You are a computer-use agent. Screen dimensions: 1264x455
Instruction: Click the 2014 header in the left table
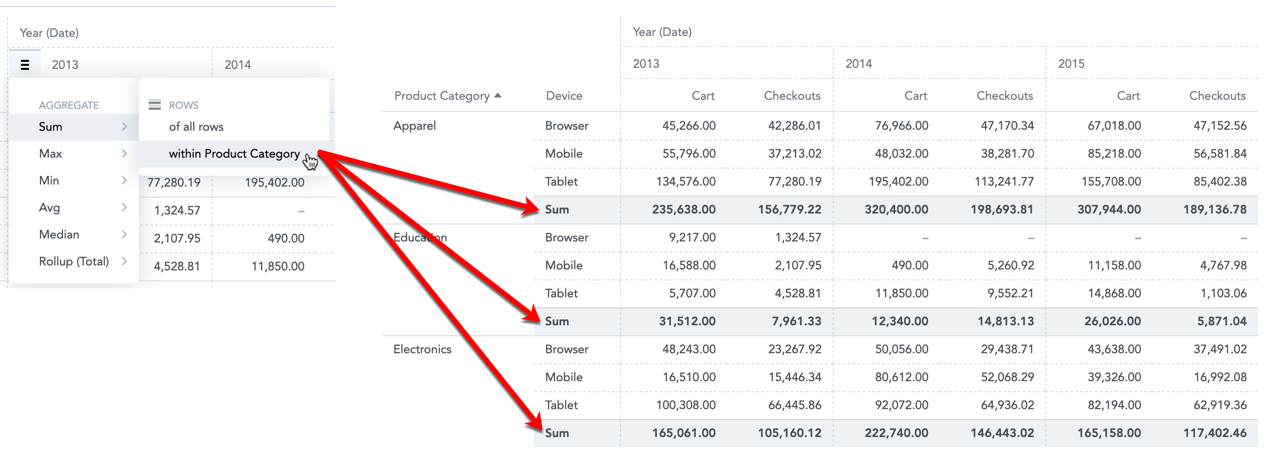(238, 65)
